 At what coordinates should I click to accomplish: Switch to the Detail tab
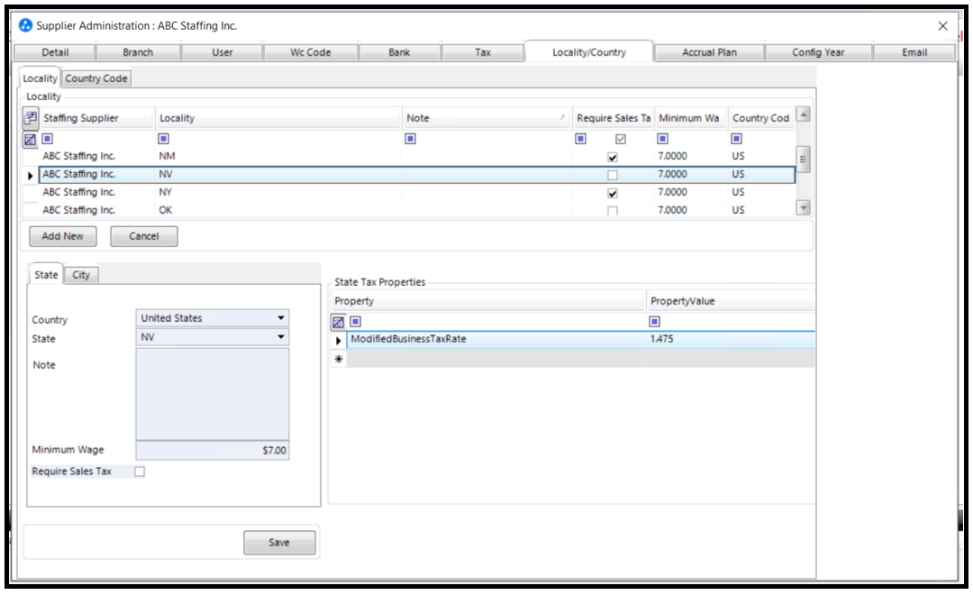pos(55,52)
